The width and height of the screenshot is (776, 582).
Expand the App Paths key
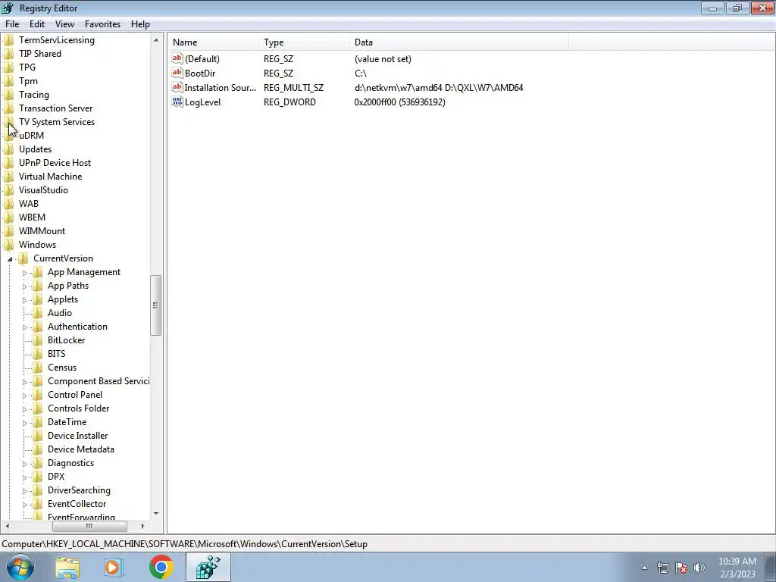(x=24, y=286)
